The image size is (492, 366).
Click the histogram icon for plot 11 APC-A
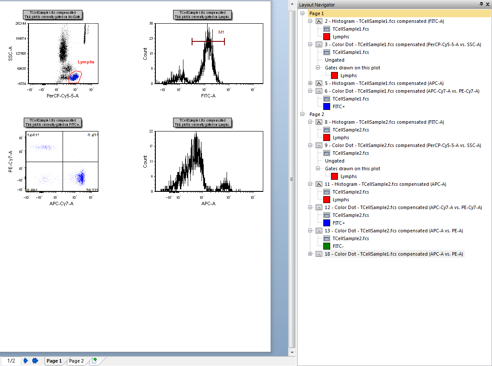319,184
